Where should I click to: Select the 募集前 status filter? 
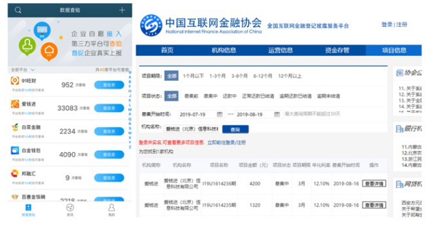coord(191,96)
